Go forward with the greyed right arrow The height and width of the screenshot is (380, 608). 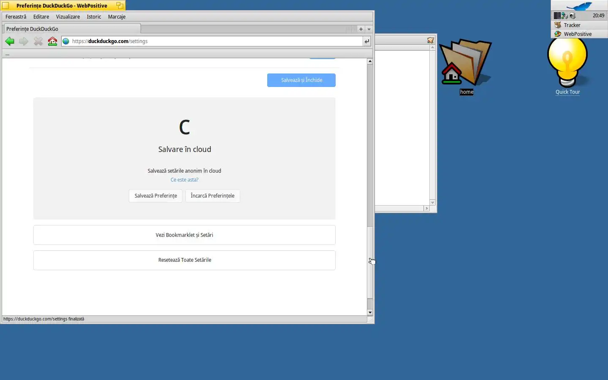[x=24, y=41]
